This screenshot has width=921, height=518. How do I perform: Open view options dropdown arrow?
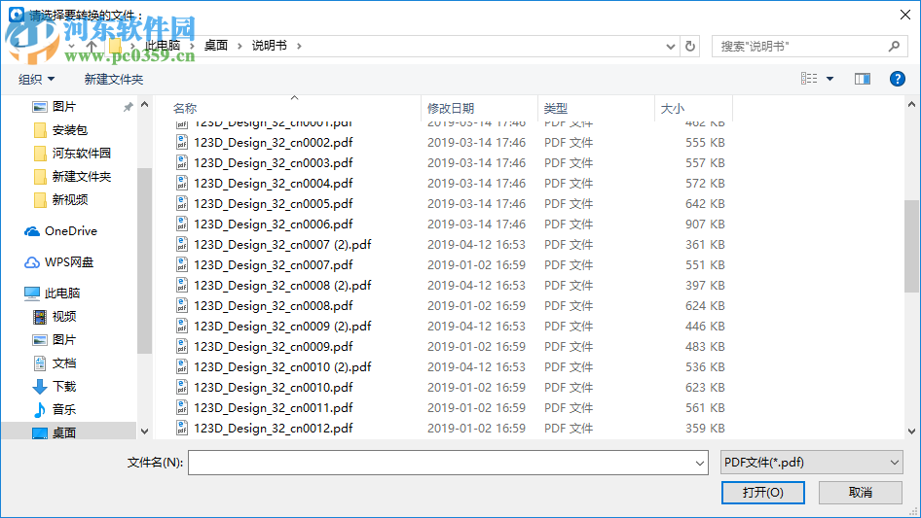(829, 79)
